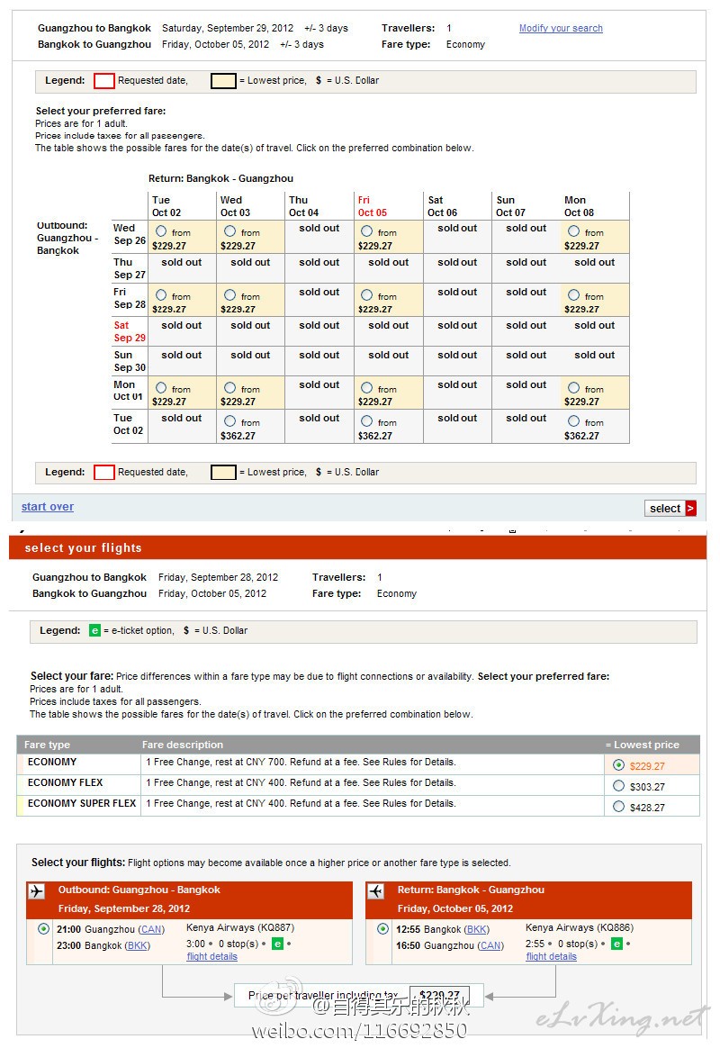Choose the ECONOMY fare at $229.27

[618, 765]
